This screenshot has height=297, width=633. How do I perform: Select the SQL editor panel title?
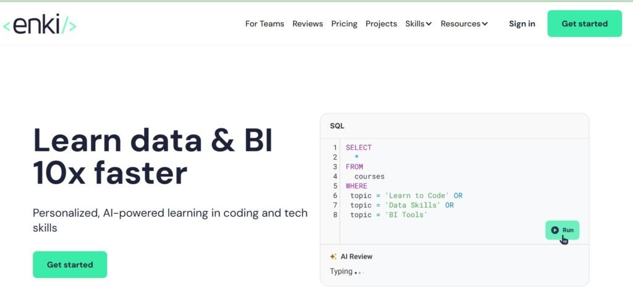[337, 126]
